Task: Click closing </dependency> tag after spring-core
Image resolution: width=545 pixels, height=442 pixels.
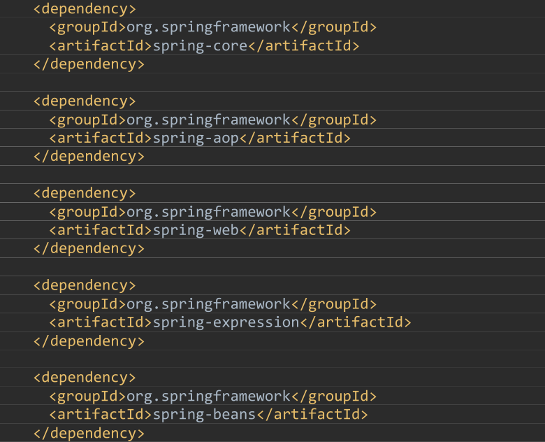Action: (x=89, y=65)
